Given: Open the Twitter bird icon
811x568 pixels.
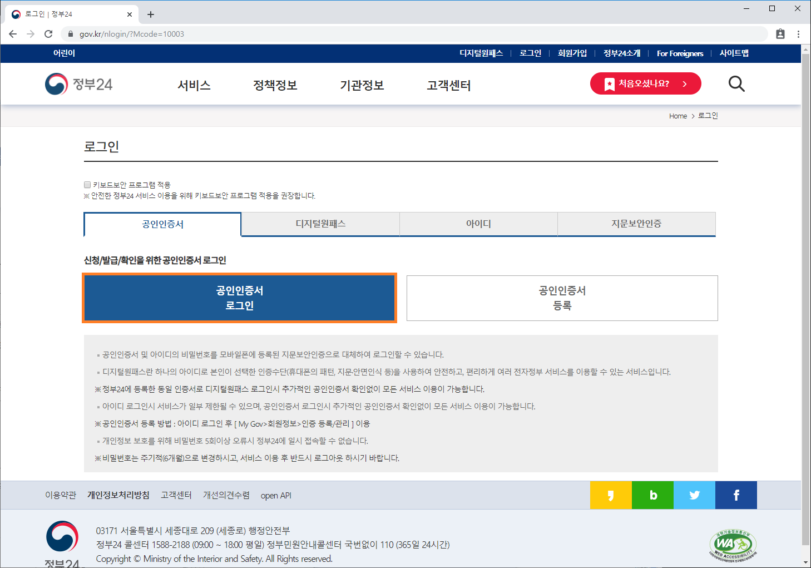Looking at the screenshot, I should (694, 495).
